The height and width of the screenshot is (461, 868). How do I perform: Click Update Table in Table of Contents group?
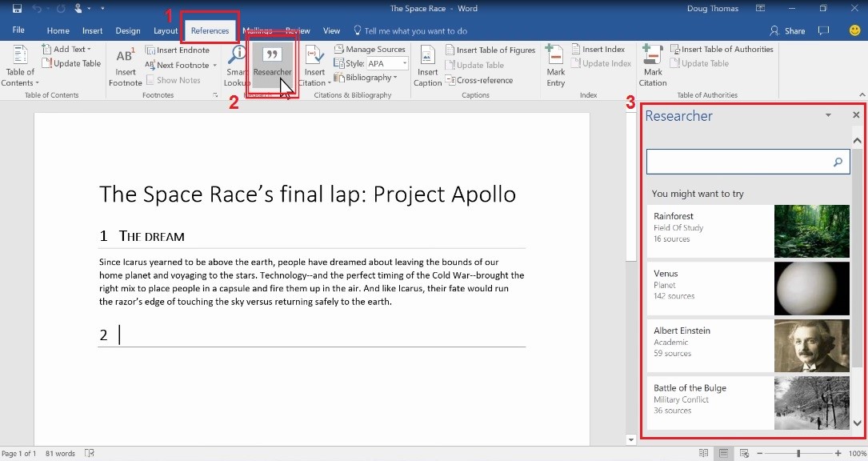pyautogui.click(x=72, y=64)
